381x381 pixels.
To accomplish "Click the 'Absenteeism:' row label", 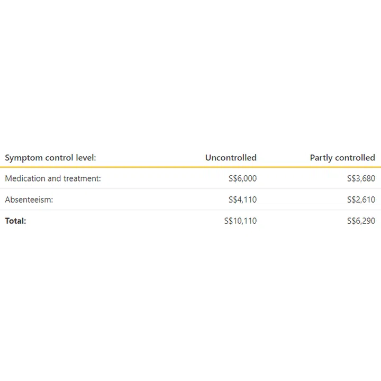I will [29, 199].
